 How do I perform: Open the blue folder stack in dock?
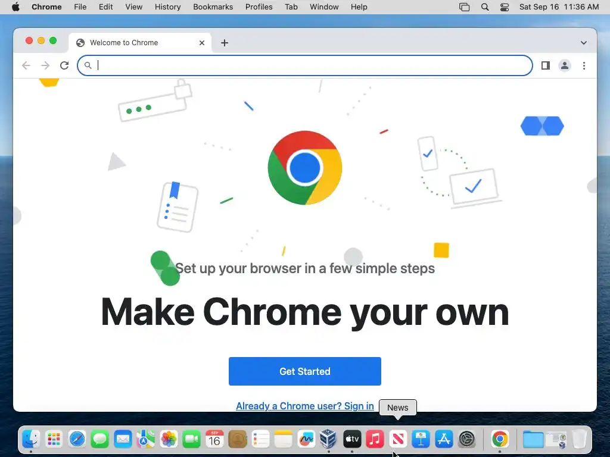coord(533,439)
